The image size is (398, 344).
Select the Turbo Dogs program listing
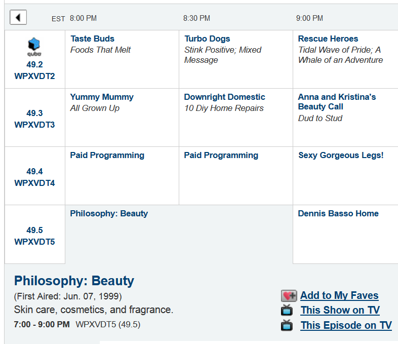207,39
